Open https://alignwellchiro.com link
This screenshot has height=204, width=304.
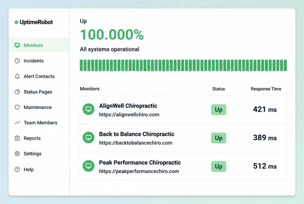pos(129,115)
